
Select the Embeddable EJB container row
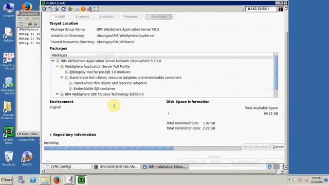tap(94, 88)
